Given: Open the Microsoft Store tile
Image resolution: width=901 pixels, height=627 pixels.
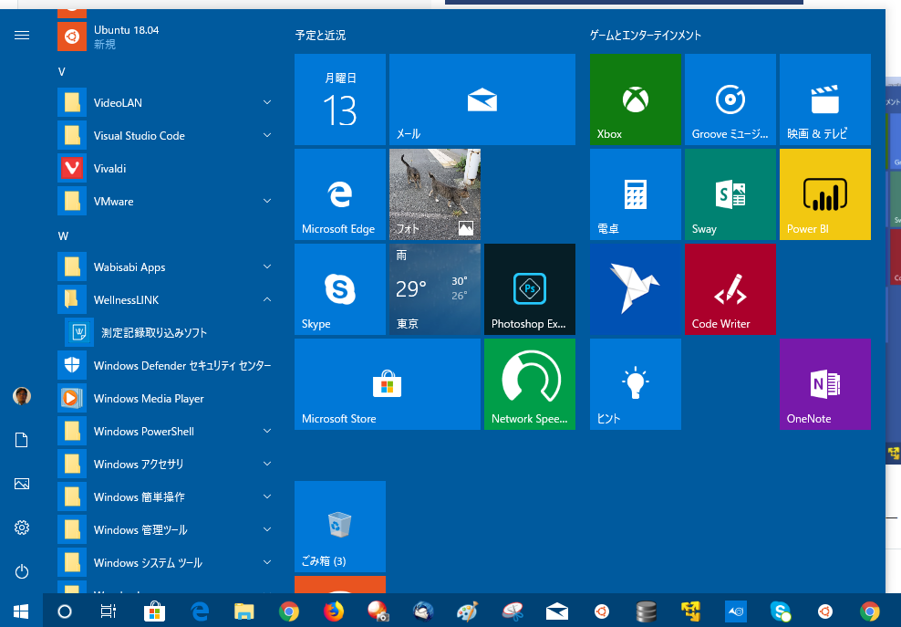Looking at the screenshot, I should coord(388,384).
